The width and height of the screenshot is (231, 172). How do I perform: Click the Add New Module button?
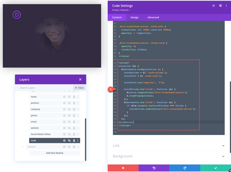[x=54, y=153]
